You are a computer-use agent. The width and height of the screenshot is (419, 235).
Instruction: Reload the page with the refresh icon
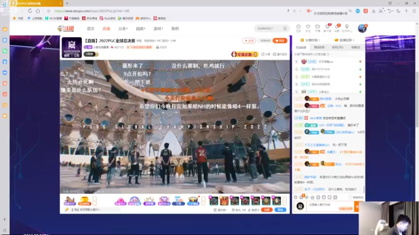[30, 11]
